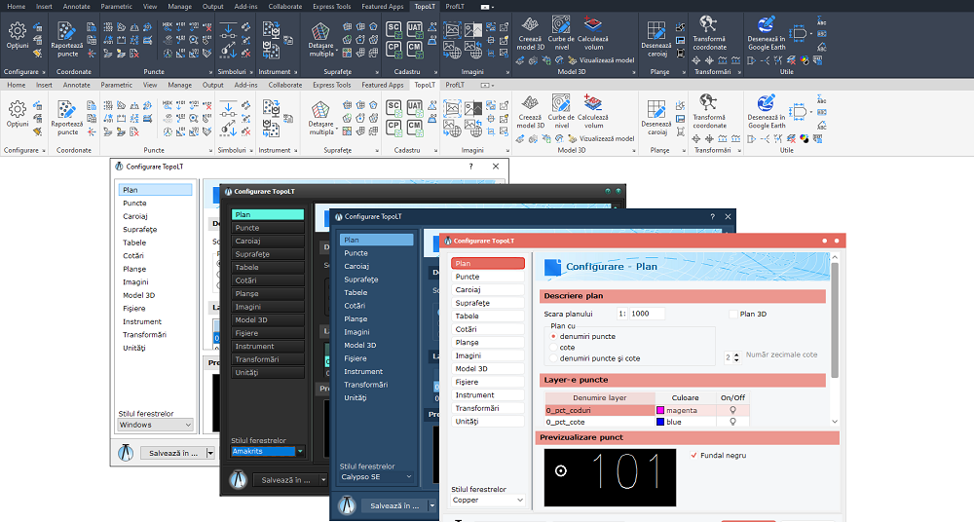Select the 'cote' radio option
The width and height of the screenshot is (974, 522).
click(553, 348)
